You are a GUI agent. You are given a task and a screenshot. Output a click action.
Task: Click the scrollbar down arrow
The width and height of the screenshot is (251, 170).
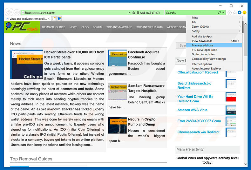pyautogui.click(x=246, y=164)
